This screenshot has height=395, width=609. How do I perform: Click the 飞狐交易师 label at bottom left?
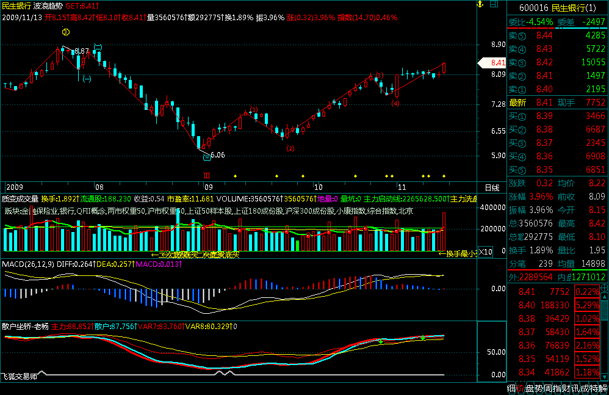click(20, 376)
